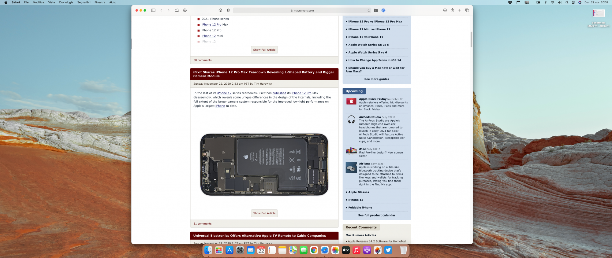This screenshot has width=612, height=258.
Task: Show Downloads with the download icon
Action: tap(445, 10)
